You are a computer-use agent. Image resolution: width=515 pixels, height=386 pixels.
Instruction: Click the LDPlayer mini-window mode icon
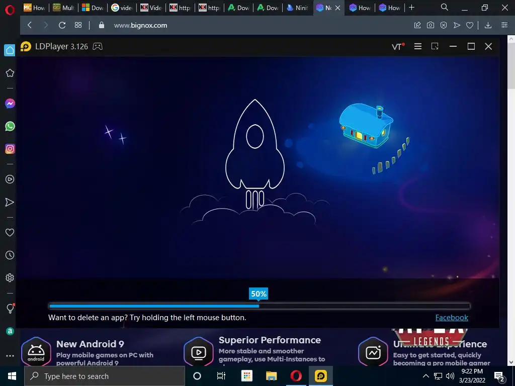[x=435, y=46]
